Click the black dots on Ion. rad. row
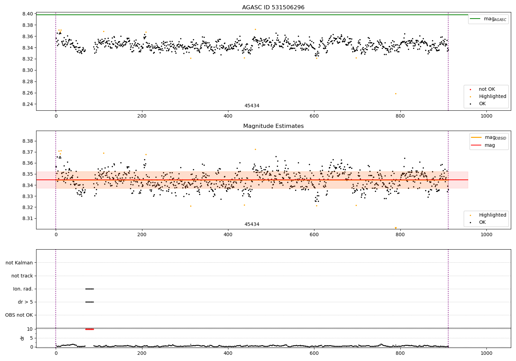Screen dimensions: 516x361 (x=89, y=289)
